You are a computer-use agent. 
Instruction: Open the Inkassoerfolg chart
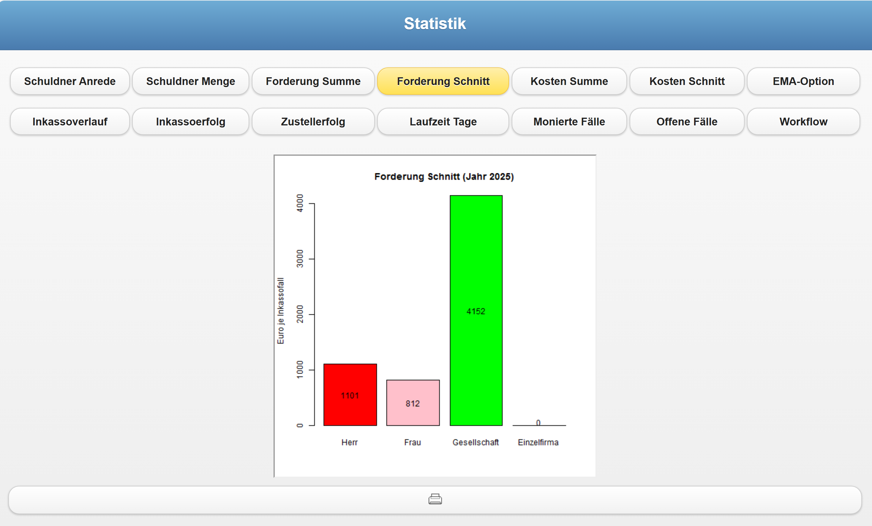click(190, 122)
